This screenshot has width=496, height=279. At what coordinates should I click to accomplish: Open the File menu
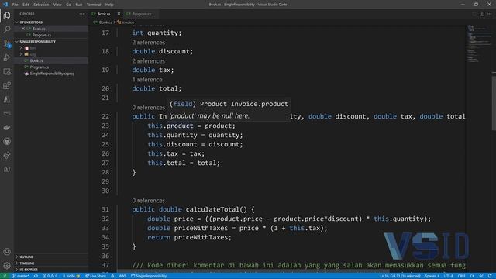pyautogui.click(x=15, y=5)
